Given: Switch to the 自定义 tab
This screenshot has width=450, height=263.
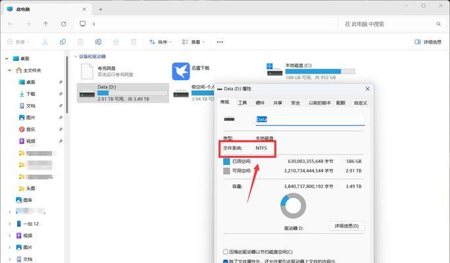Looking at the screenshot, I should (x=361, y=103).
